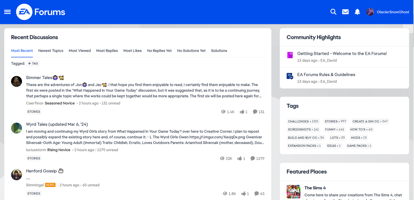414x200 pixels.
Task: Switch to the Most Likes tab
Action: [133, 51]
